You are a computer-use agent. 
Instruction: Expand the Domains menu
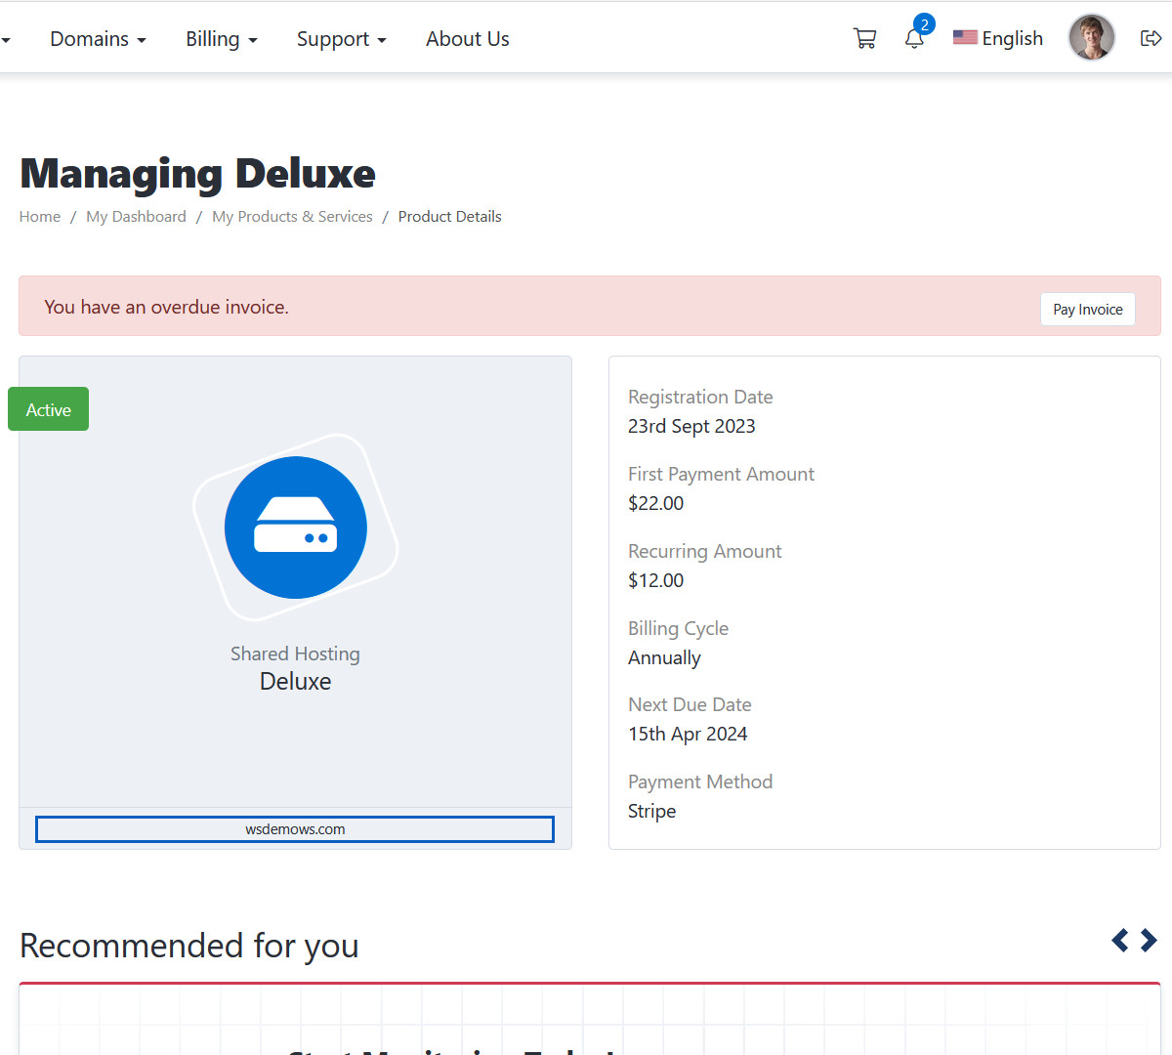(x=98, y=39)
